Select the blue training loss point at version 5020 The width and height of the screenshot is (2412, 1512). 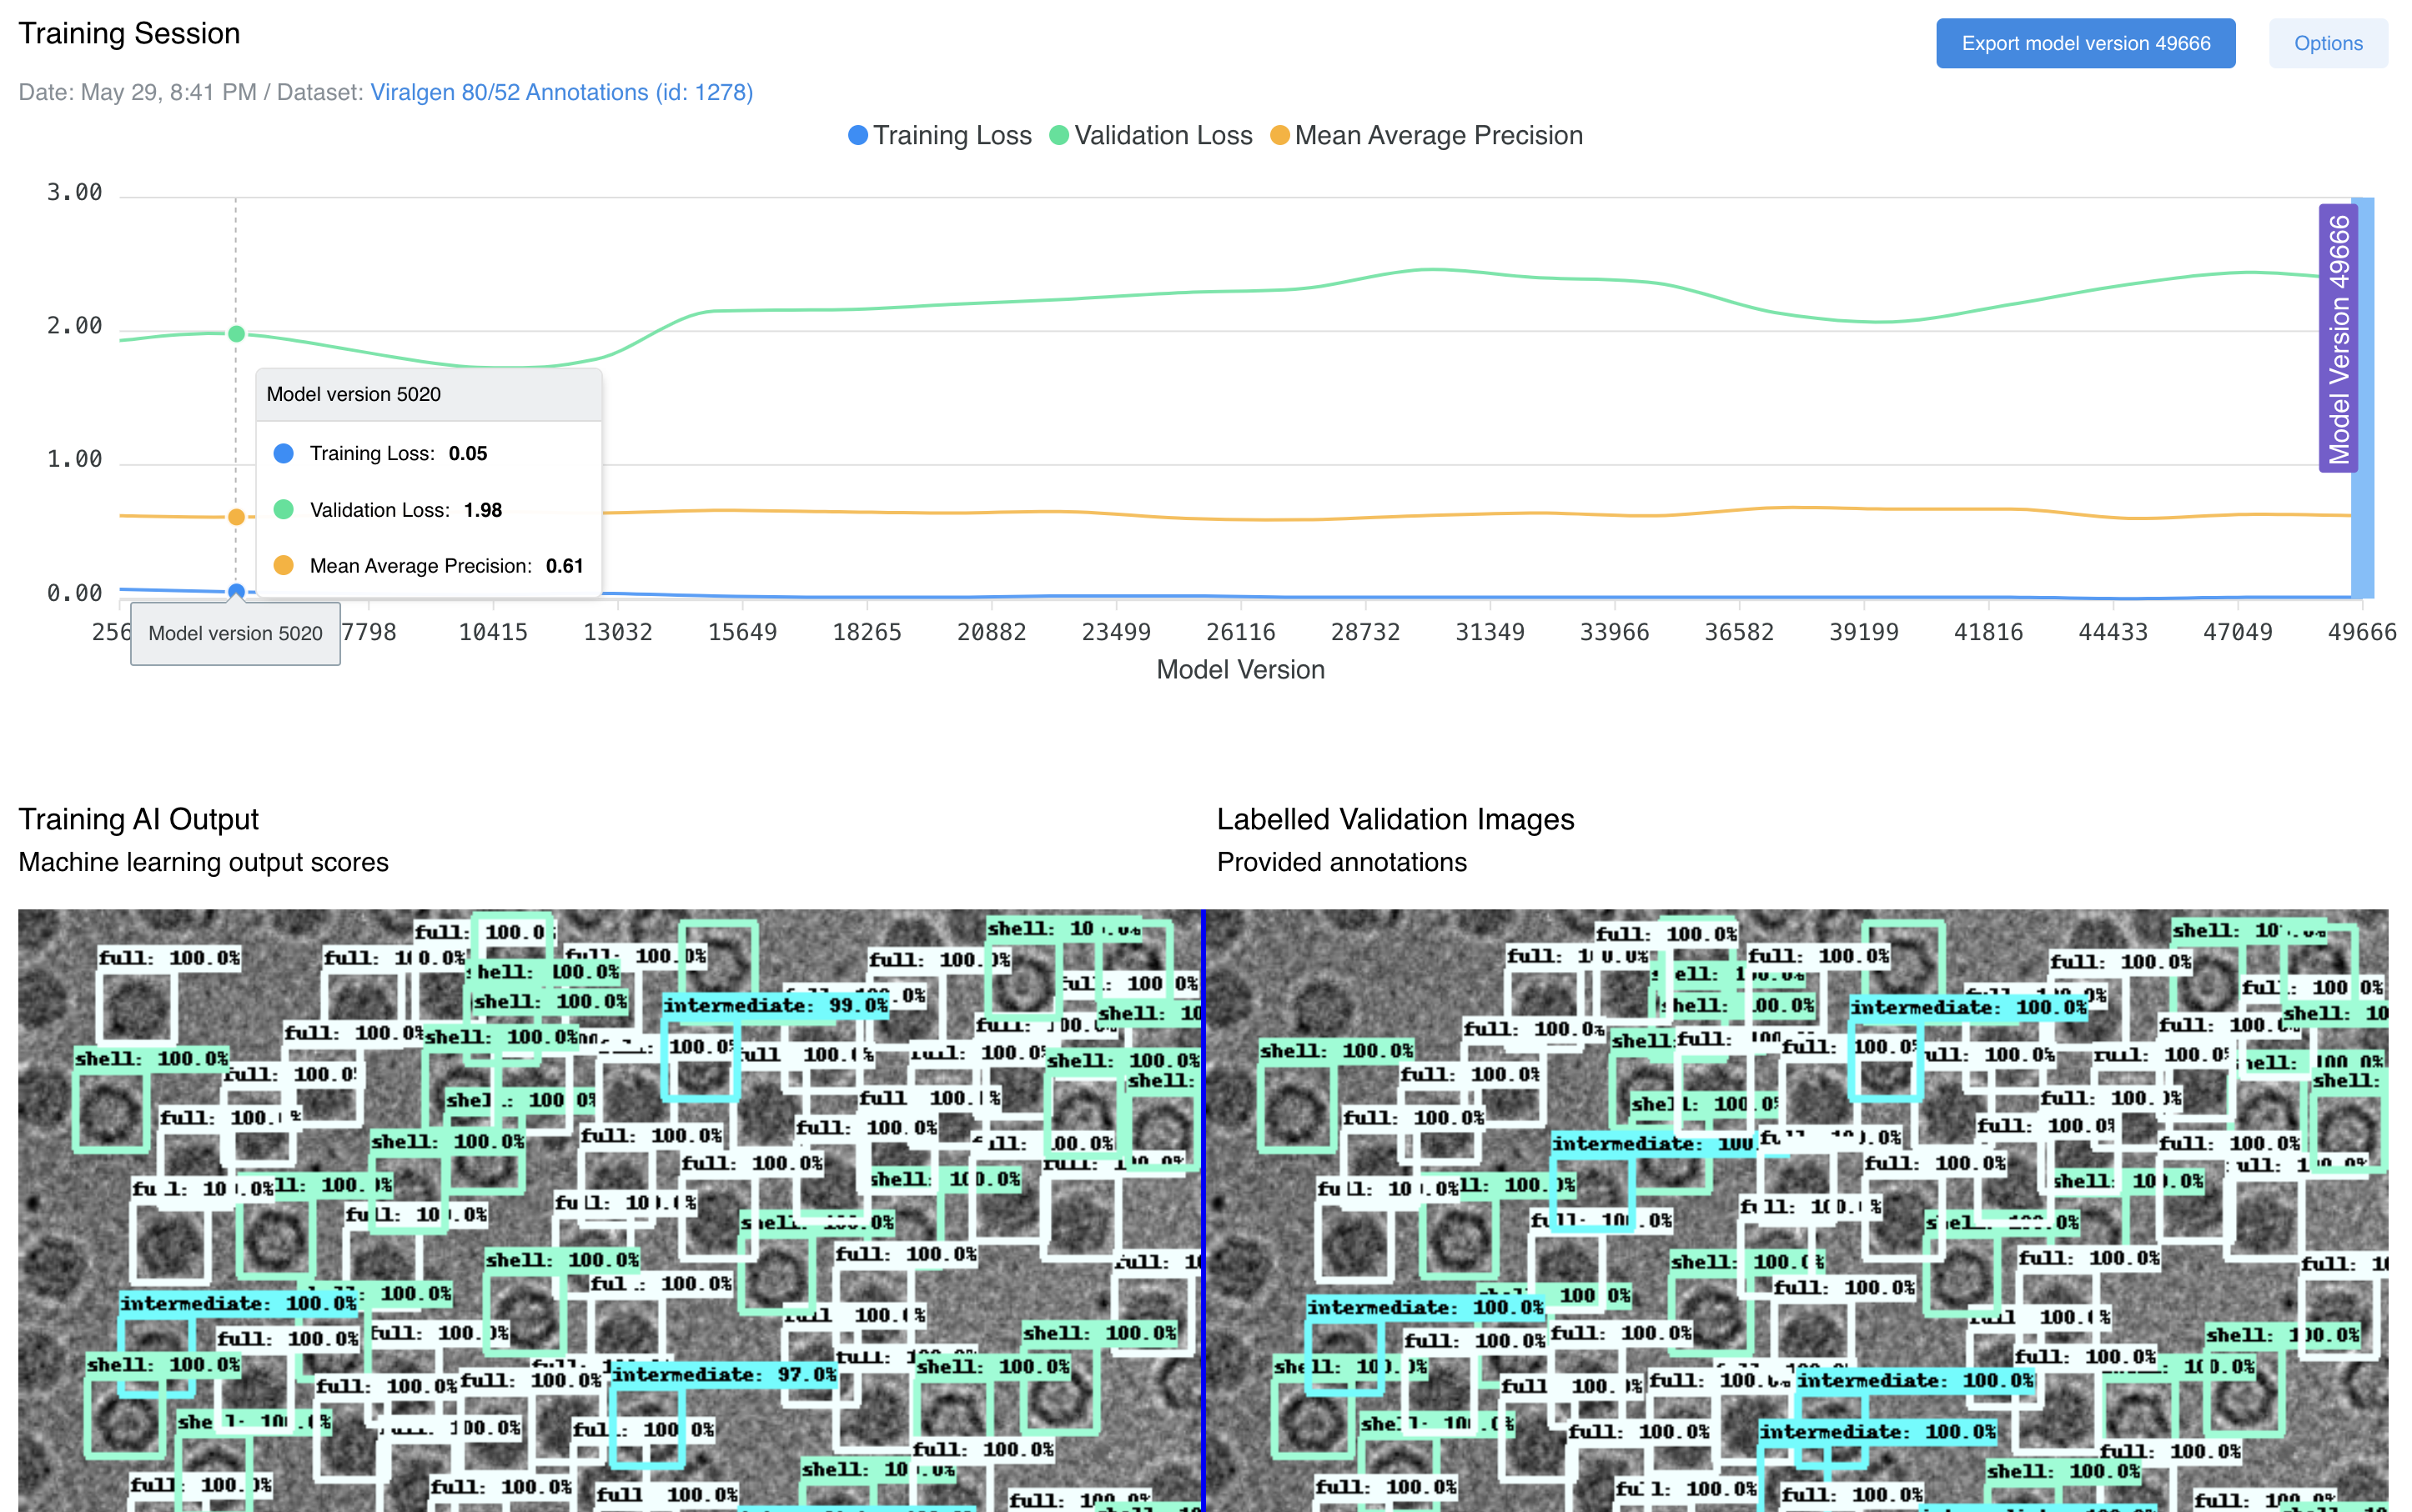[x=236, y=591]
